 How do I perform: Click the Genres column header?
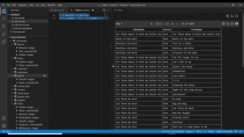tap(167, 30)
